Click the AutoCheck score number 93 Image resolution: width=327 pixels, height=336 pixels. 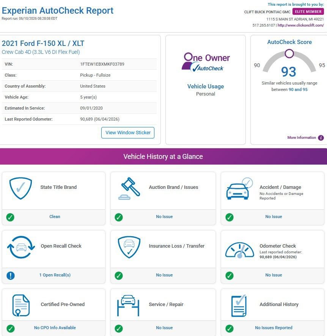[289, 72]
